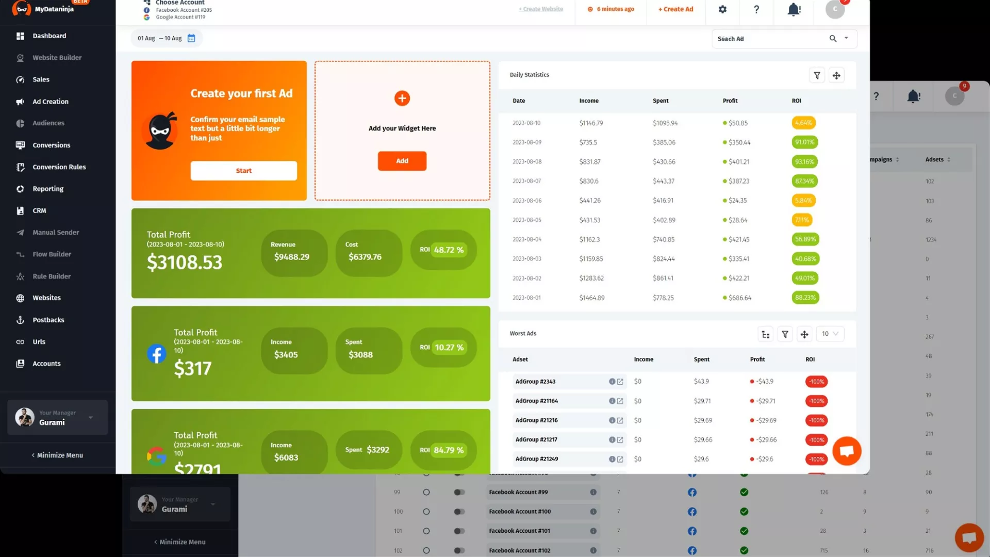Click the notifications bell icon
Viewport: 990px width, 557px height.
pyautogui.click(x=794, y=9)
